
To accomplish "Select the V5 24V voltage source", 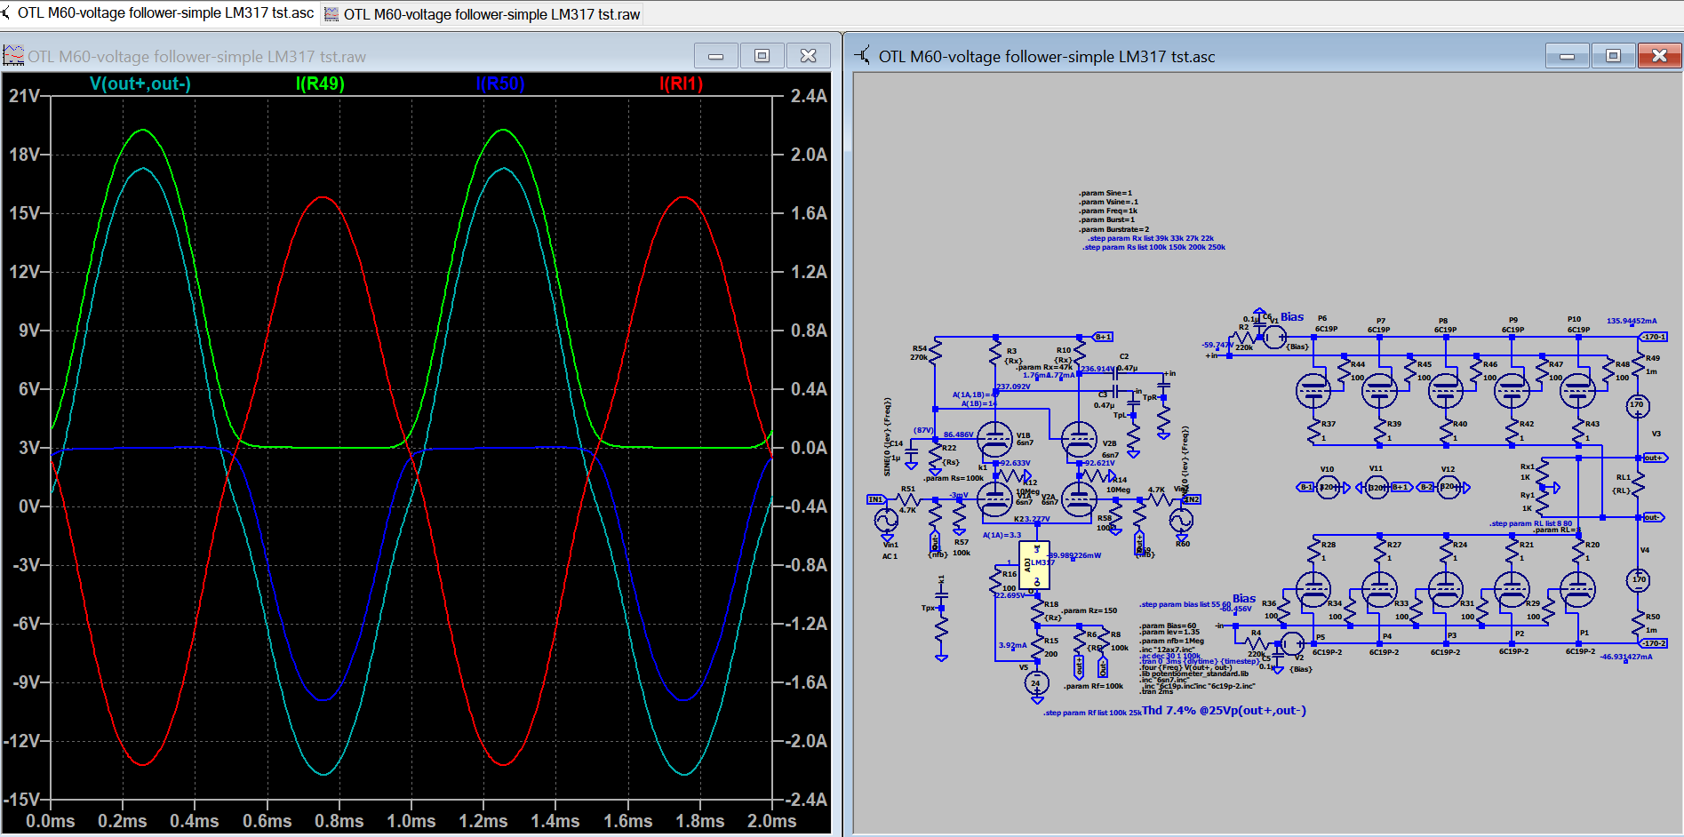I will click(1036, 682).
